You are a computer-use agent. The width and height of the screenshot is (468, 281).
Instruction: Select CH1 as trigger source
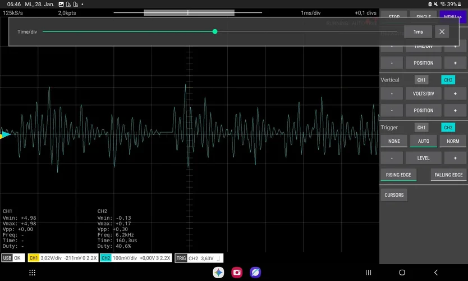pyautogui.click(x=421, y=128)
